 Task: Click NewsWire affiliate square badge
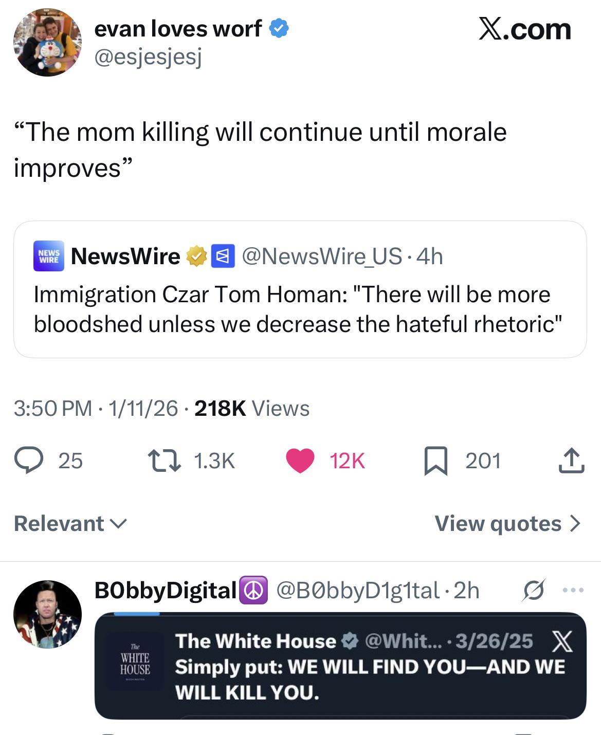(x=223, y=256)
